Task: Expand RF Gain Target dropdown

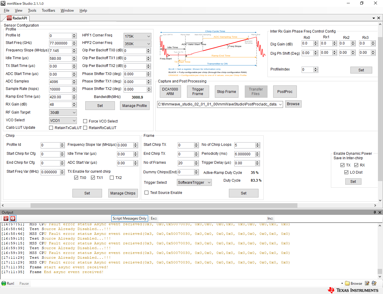Action: [x=63, y=113]
